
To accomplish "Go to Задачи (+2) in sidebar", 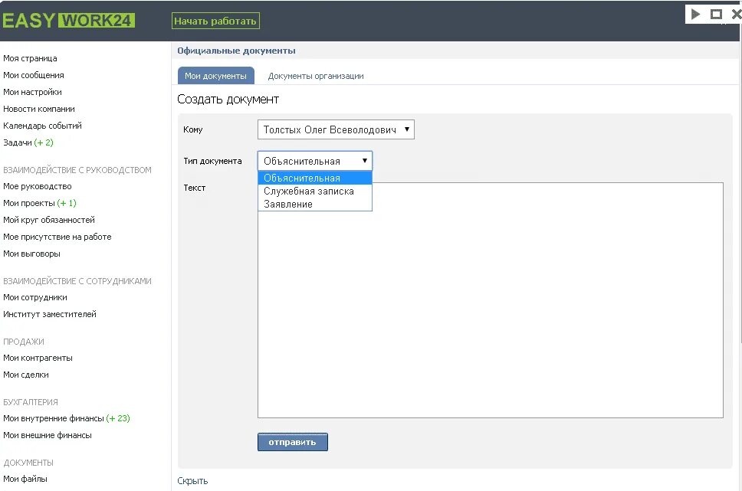I will tap(28, 142).
